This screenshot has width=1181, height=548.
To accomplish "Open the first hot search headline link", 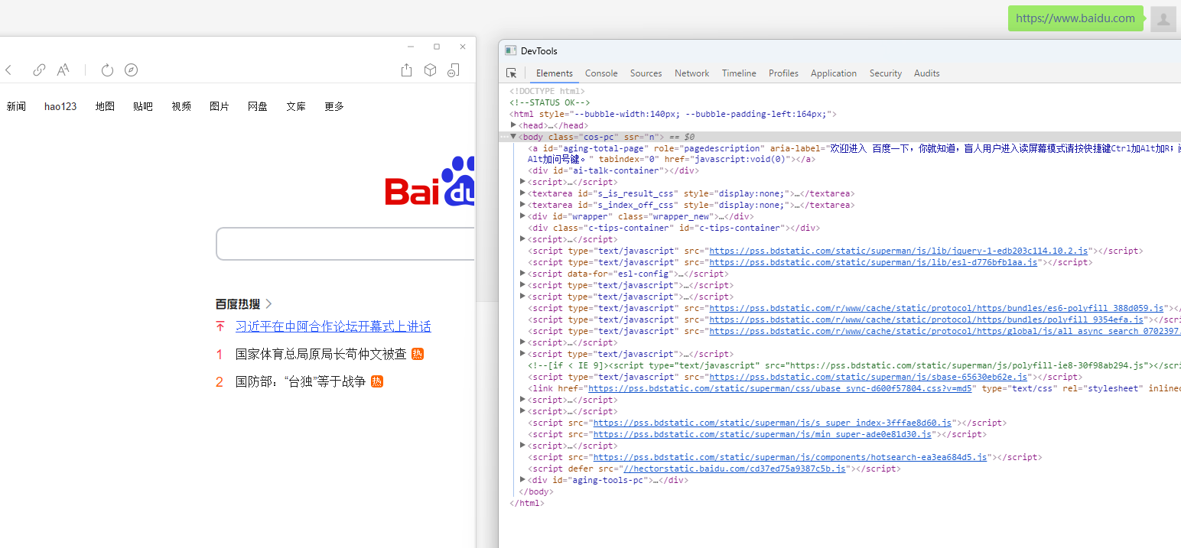I will click(x=333, y=326).
